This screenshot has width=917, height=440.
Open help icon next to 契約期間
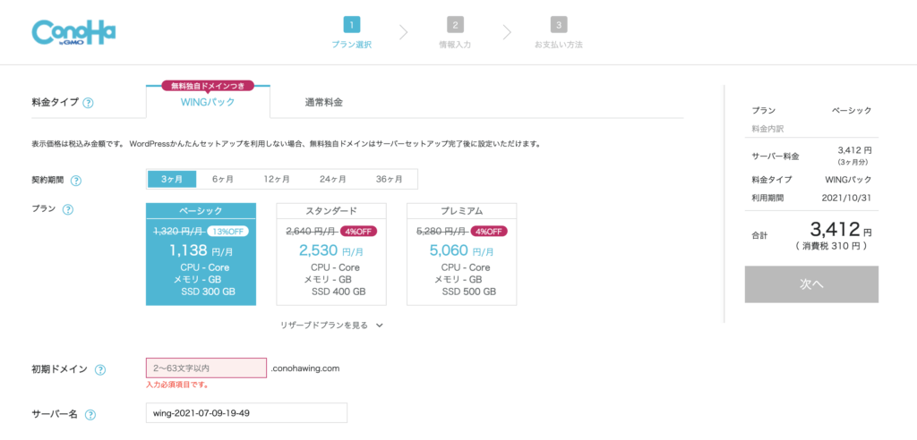[75, 181]
